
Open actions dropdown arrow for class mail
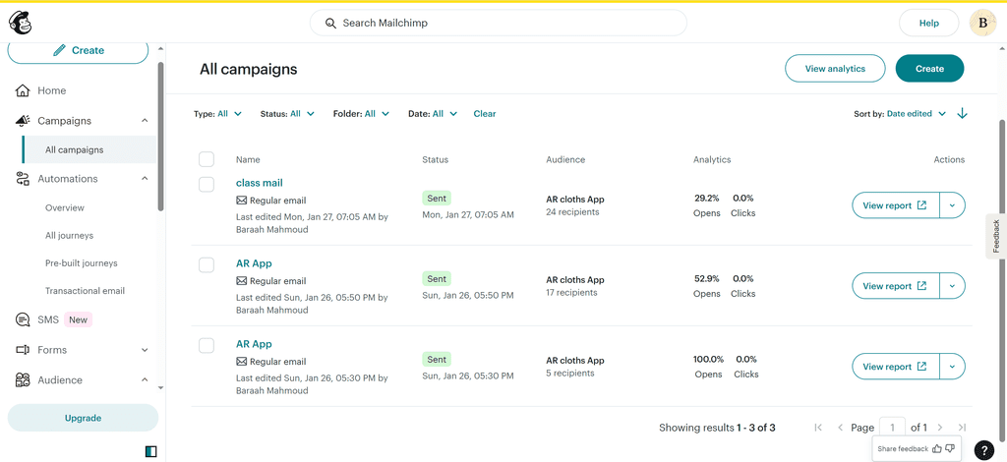(952, 205)
